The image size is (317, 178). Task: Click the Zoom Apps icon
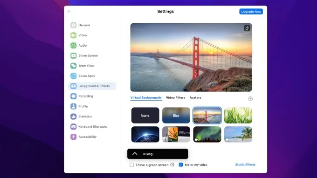click(x=73, y=76)
